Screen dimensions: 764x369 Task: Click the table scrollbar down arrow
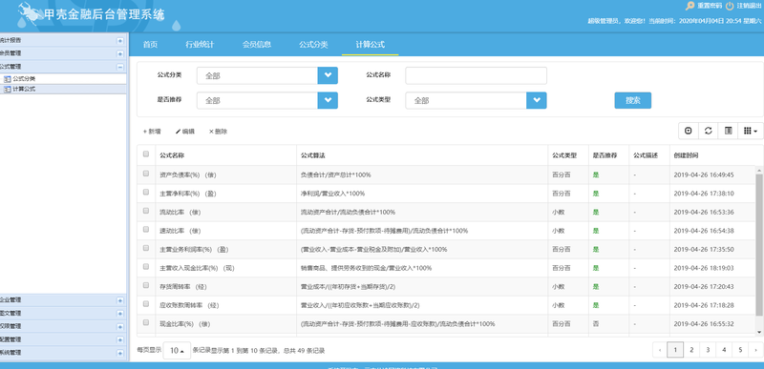coord(759,332)
